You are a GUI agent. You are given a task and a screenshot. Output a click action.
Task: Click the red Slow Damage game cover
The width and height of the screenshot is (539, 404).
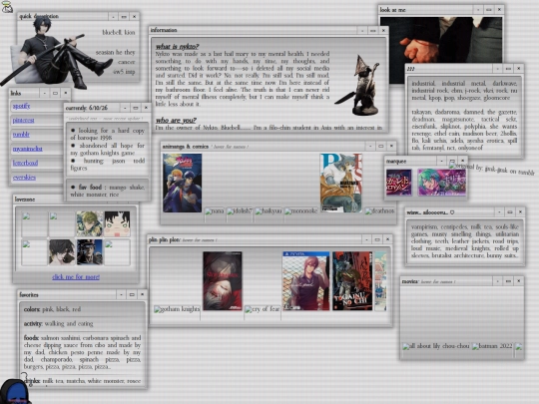pos(223,281)
